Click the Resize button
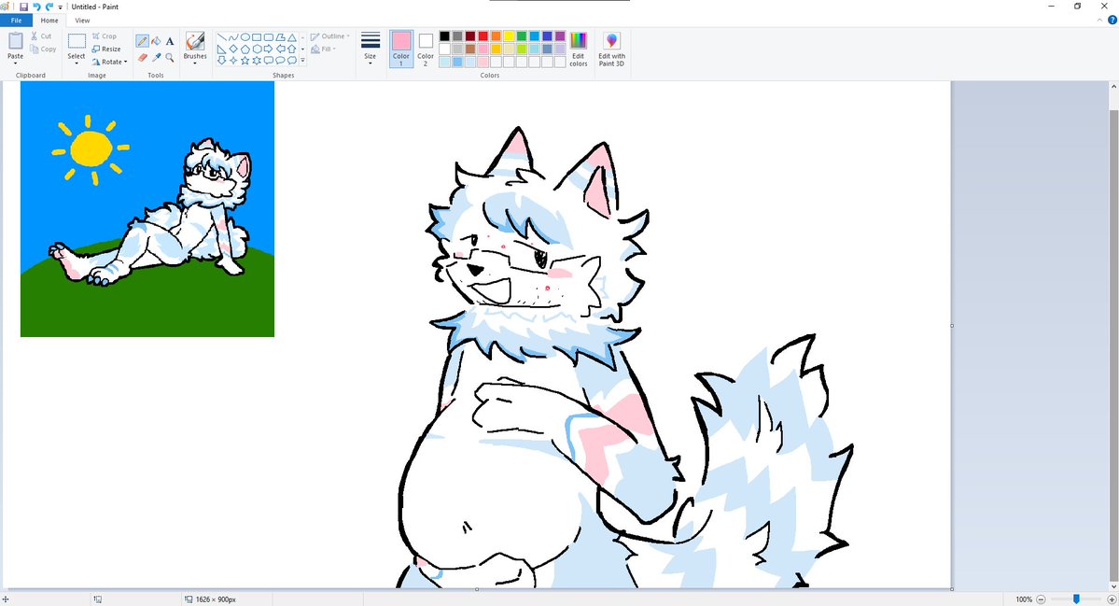1119x606 pixels. 106,49
